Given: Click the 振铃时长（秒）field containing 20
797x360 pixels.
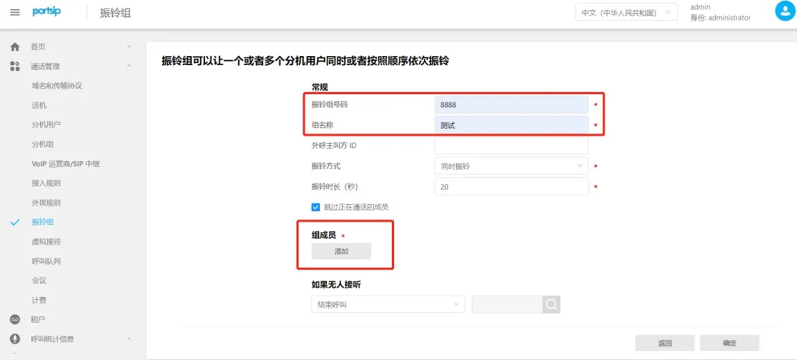Looking at the screenshot, I should [511, 187].
